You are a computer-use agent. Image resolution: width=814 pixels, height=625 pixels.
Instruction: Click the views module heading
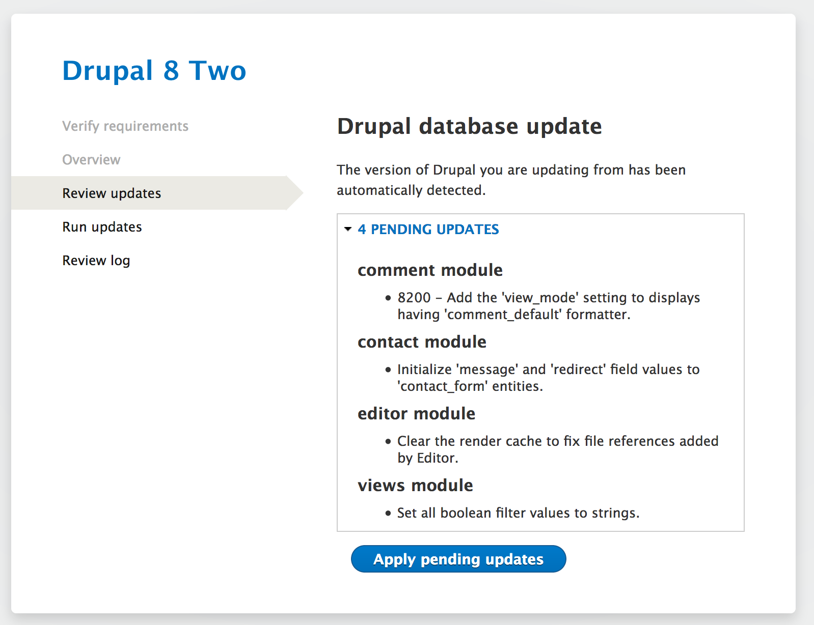[x=415, y=485]
